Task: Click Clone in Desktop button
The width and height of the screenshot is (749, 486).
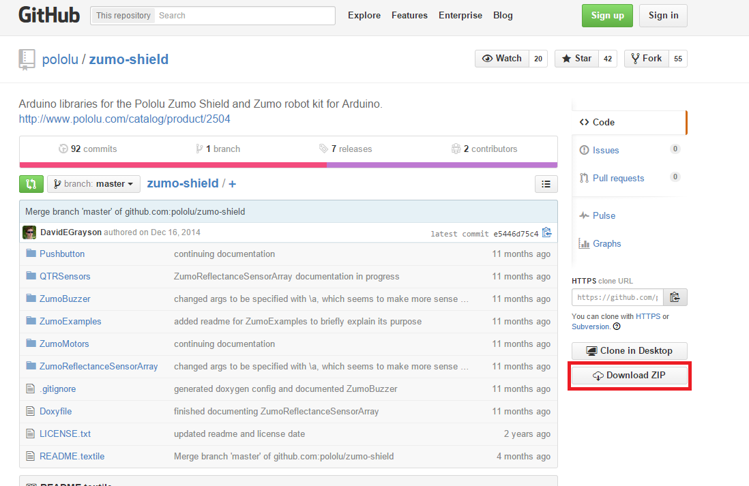Action: pyautogui.click(x=630, y=351)
